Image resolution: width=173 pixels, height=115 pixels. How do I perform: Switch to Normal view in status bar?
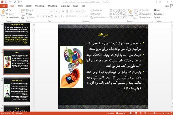point(131,113)
